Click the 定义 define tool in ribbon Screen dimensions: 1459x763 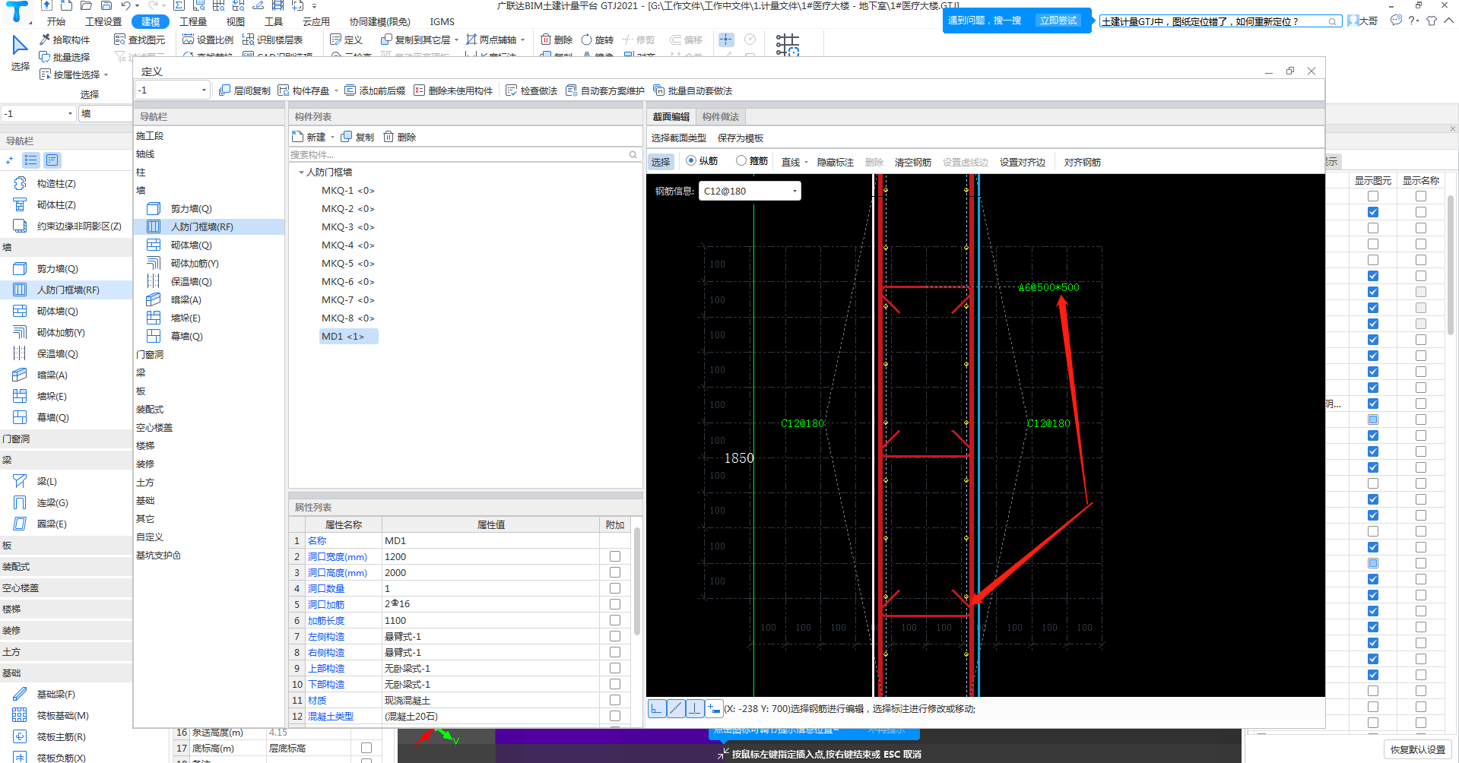coord(347,40)
